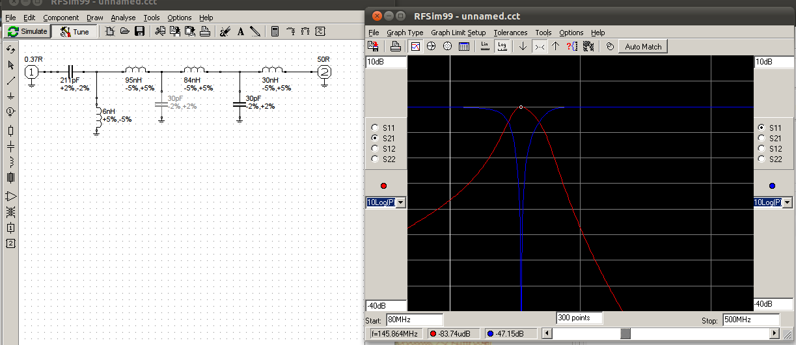Select the 211pF capacitor in schematic
Viewport: 796px width, 345px height.
[x=71, y=72]
